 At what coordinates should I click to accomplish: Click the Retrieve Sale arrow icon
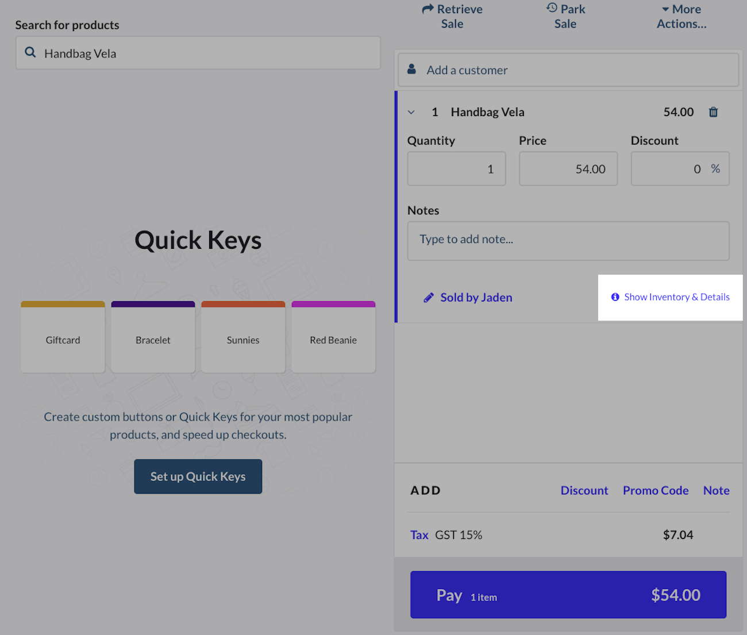(427, 9)
